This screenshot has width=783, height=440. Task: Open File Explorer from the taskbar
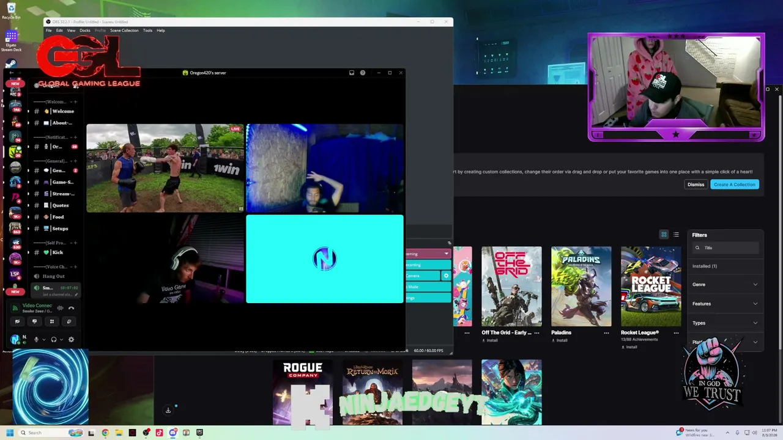119,433
